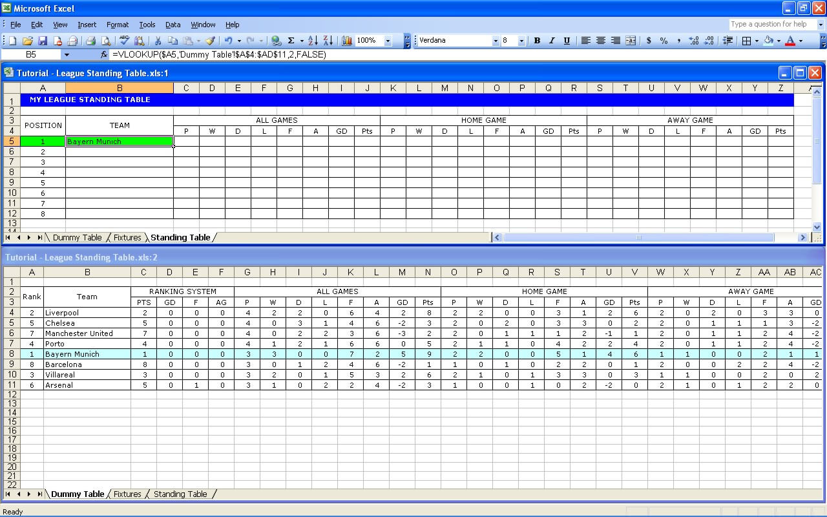Click the Print icon in toolbar
Screen dimensions: 827x517
(x=91, y=41)
